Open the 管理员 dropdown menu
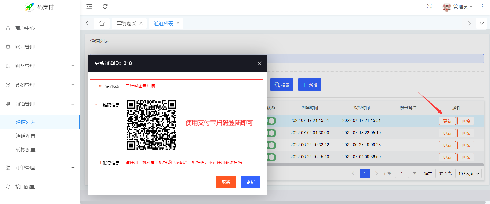The image size is (490, 204). tap(463, 7)
